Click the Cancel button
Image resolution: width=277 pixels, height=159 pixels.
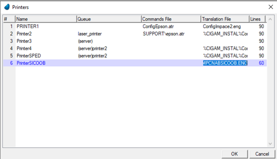[x=262, y=154]
